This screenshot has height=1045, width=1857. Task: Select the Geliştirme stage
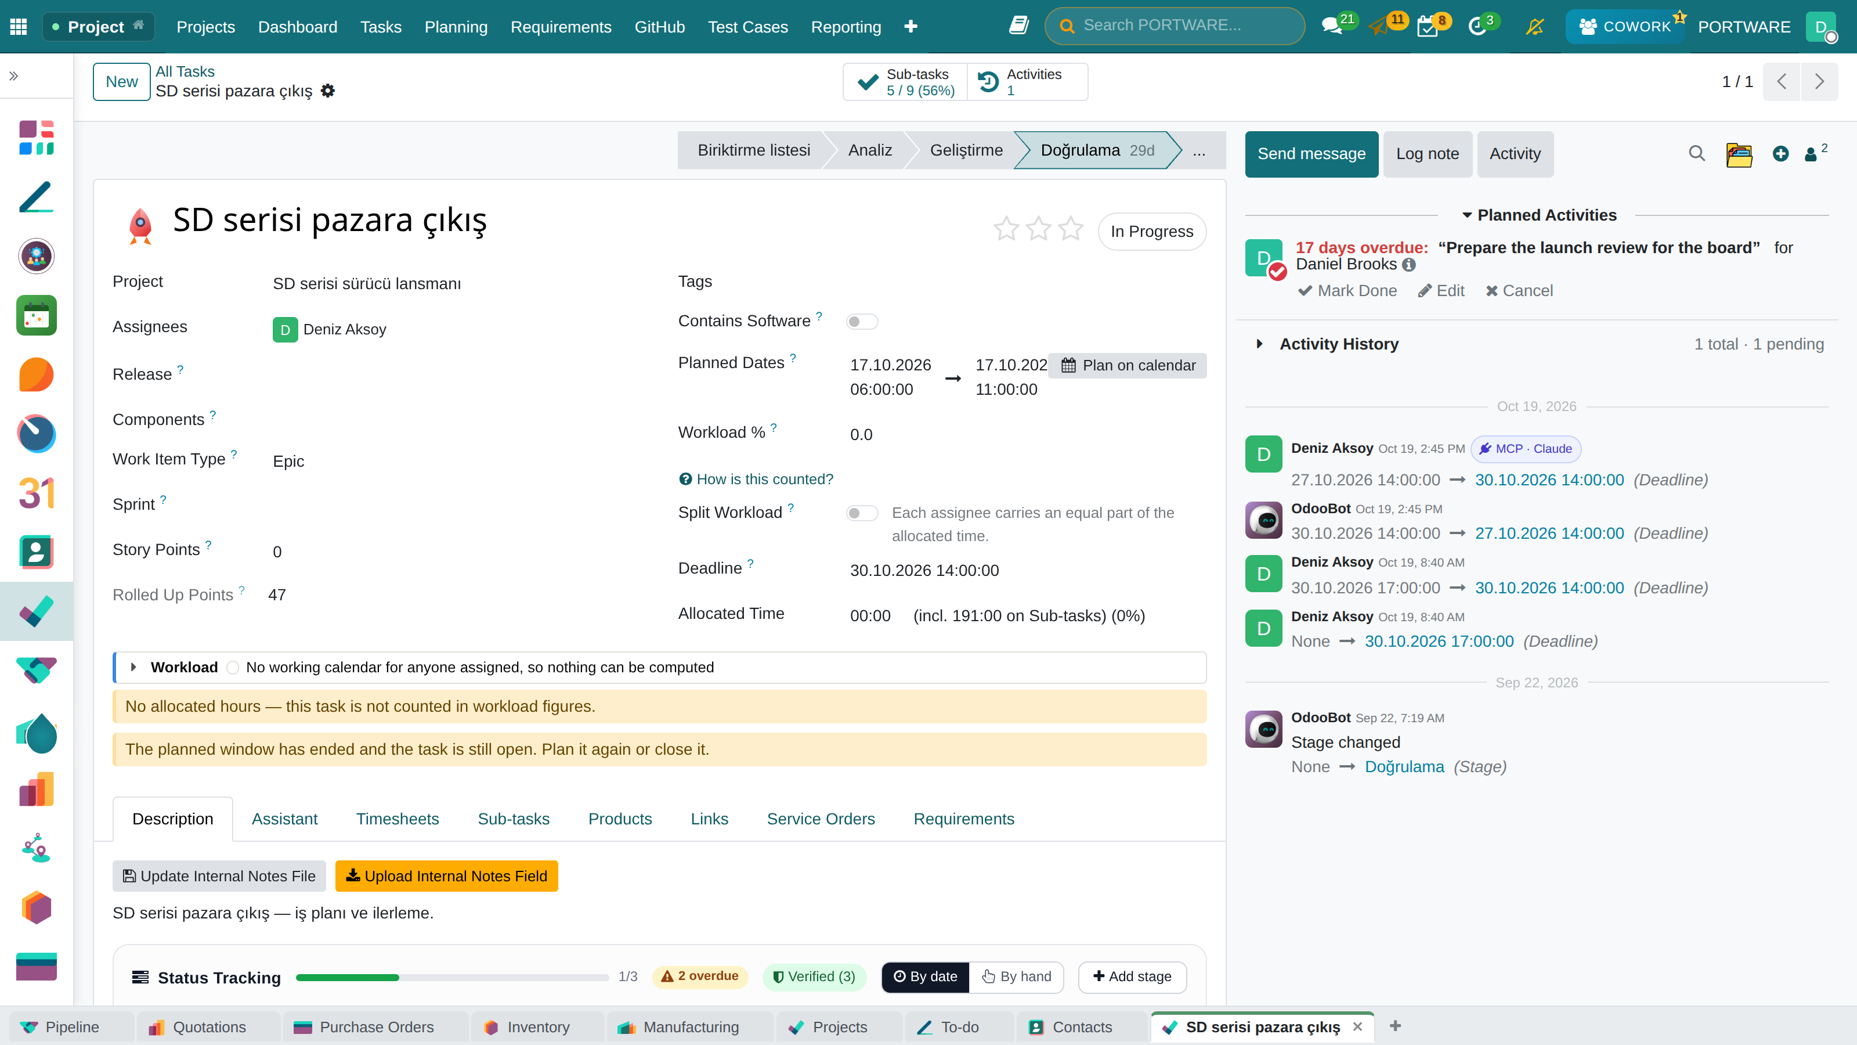pos(966,150)
